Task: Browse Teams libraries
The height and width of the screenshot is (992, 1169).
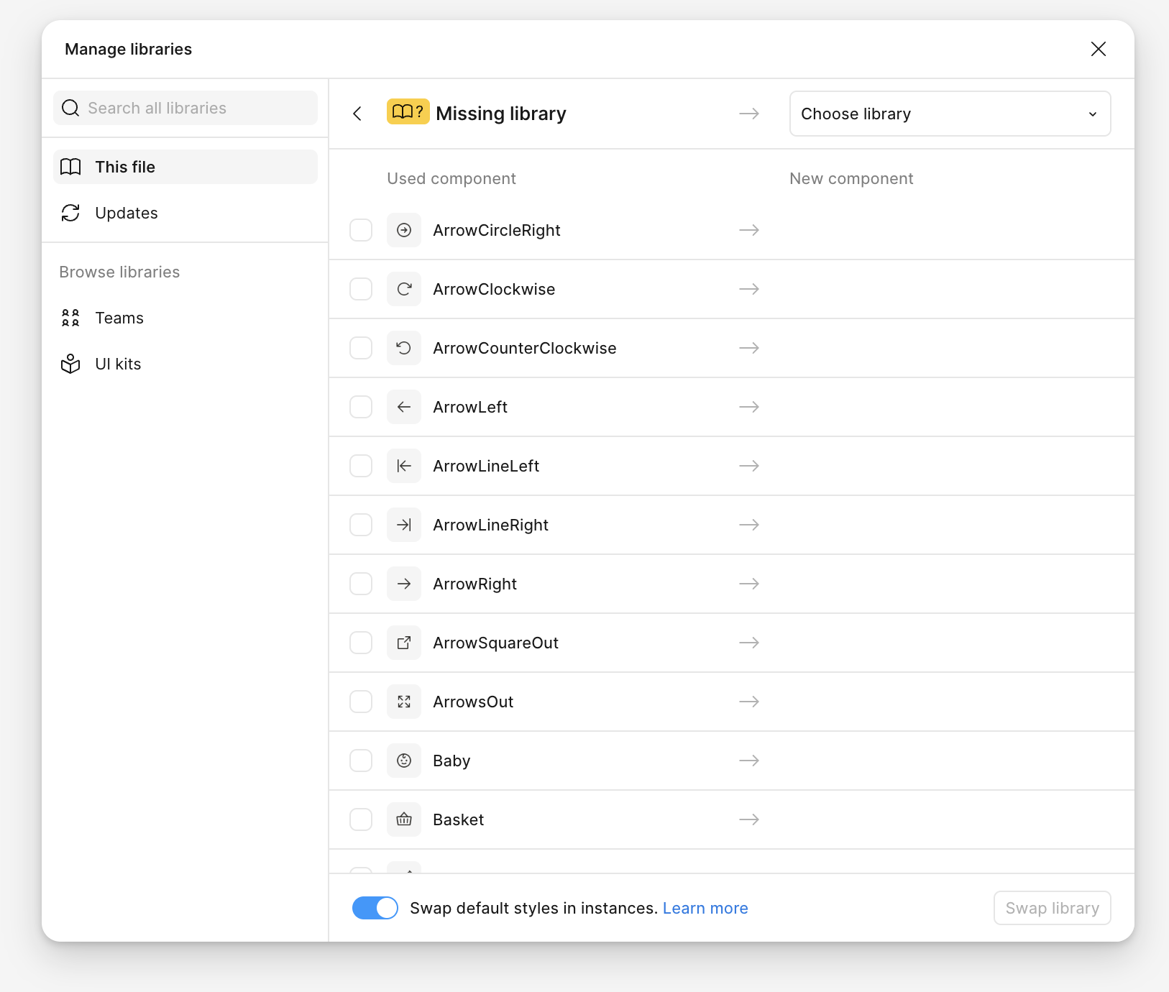Action: [x=119, y=318]
